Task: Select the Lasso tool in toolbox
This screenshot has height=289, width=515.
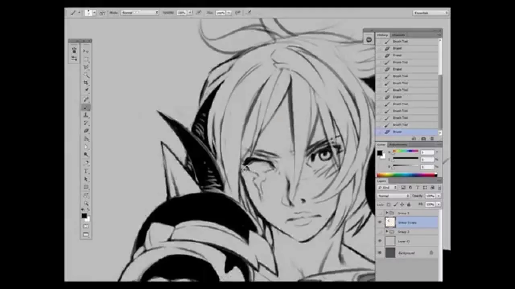Action: pyautogui.click(x=86, y=67)
